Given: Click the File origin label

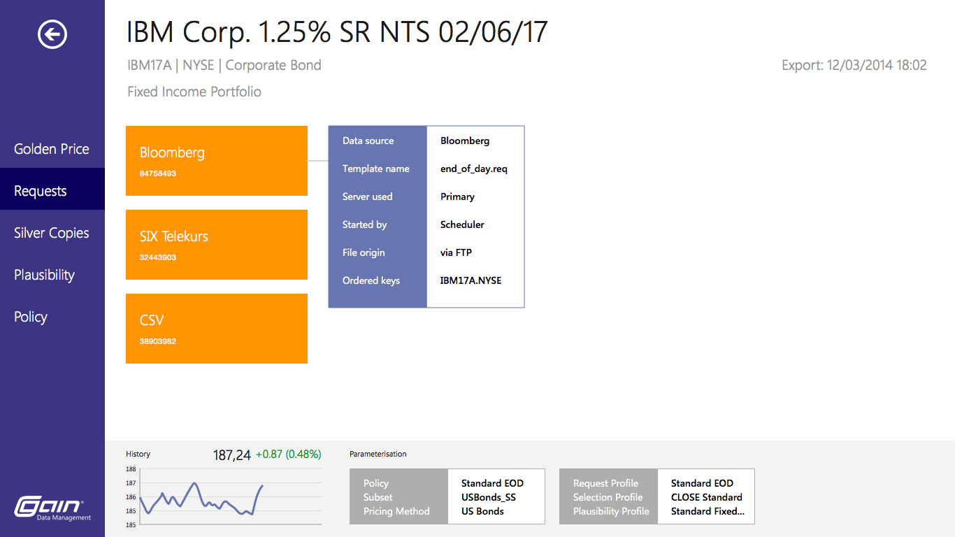Looking at the screenshot, I should coord(364,252).
